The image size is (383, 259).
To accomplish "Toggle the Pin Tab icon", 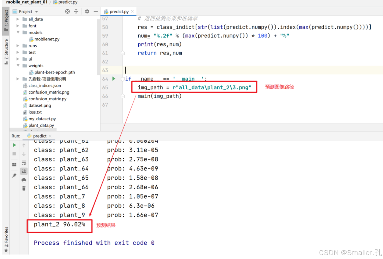I will click(14, 175).
